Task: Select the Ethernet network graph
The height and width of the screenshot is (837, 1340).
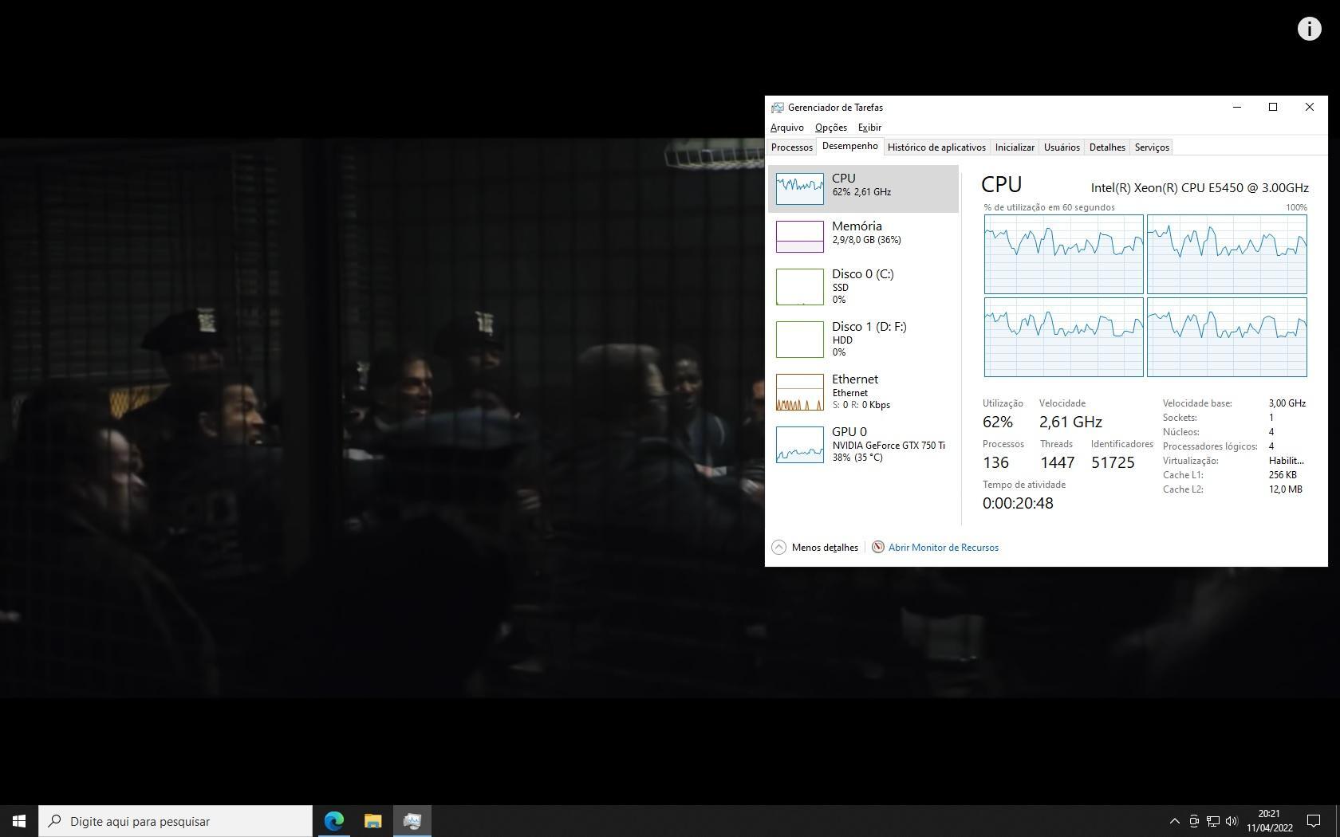Action: (800, 392)
